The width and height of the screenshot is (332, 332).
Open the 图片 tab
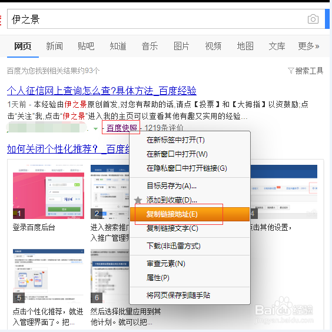181,46
